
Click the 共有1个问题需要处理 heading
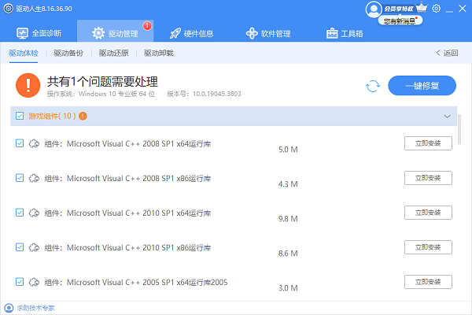pyautogui.click(x=102, y=81)
